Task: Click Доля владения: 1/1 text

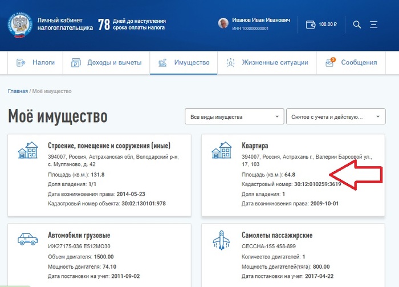Action: (72, 184)
